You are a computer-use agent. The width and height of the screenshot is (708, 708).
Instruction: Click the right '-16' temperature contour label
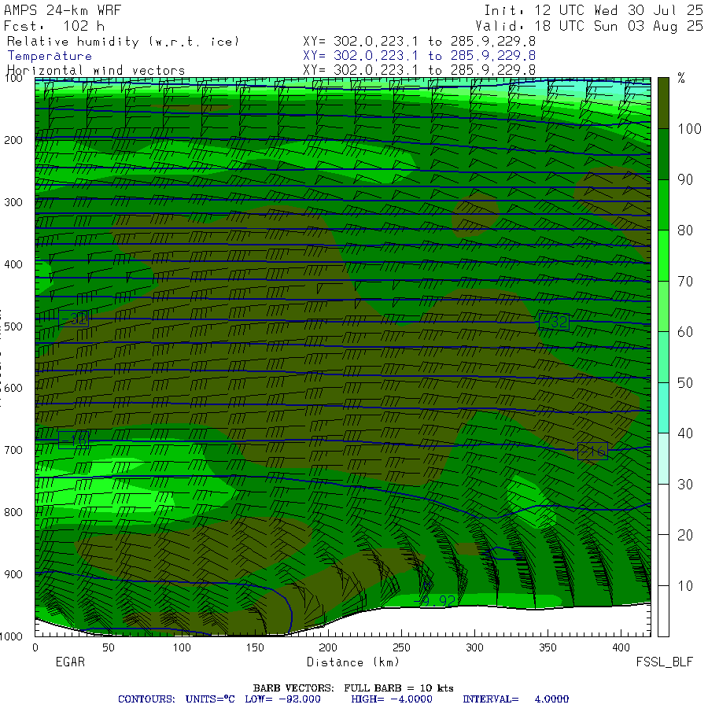click(592, 451)
